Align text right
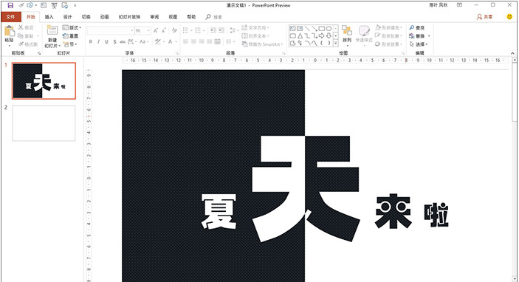519x282 pixels. (202, 41)
